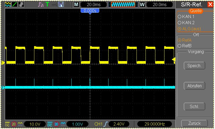
Task: Click the CH2 DC coupling icon
Action: tap(50, 124)
